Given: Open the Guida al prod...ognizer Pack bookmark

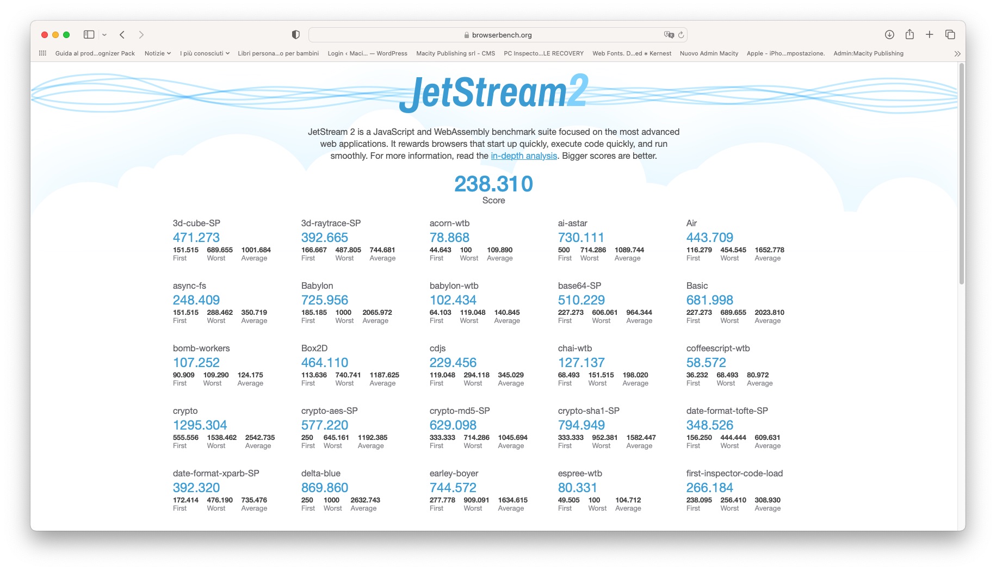Looking at the screenshot, I should click(x=95, y=53).
